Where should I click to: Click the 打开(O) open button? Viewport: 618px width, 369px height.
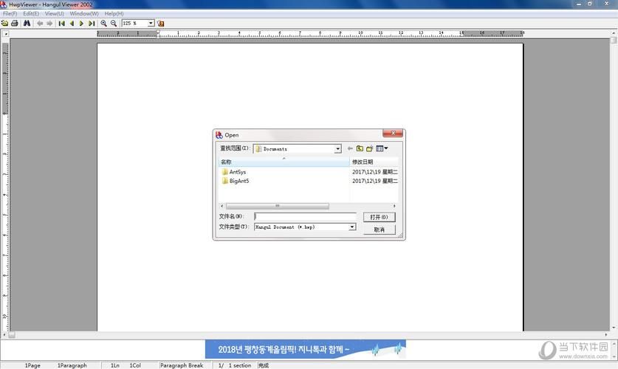point(380,217)
